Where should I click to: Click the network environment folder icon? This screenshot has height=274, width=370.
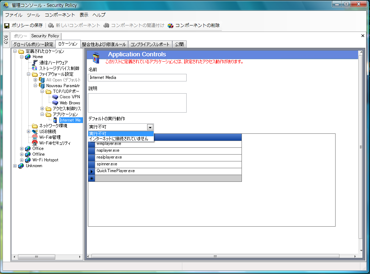pyautogui.click(x=35, y=126)
